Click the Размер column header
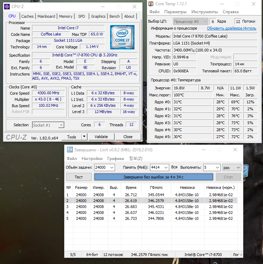The image size is (263, 264). [81, 187]
